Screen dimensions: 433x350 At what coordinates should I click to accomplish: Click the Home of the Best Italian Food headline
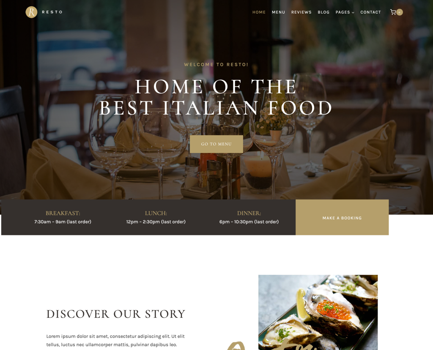pyautogui.click(x=216, y=97)
